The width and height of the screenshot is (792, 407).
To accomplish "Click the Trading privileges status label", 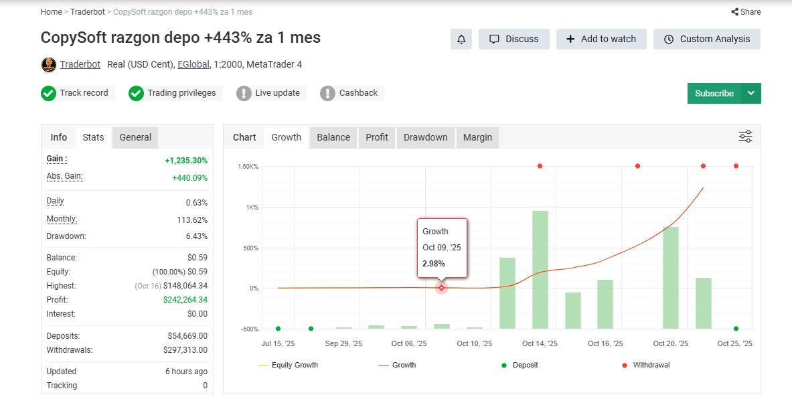I will (181, 93).
